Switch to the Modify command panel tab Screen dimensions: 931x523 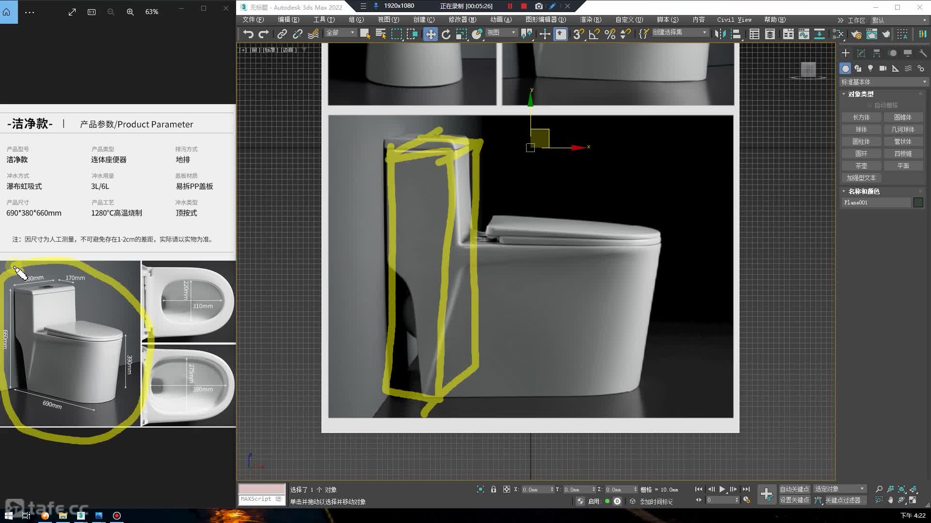[861, 53]
